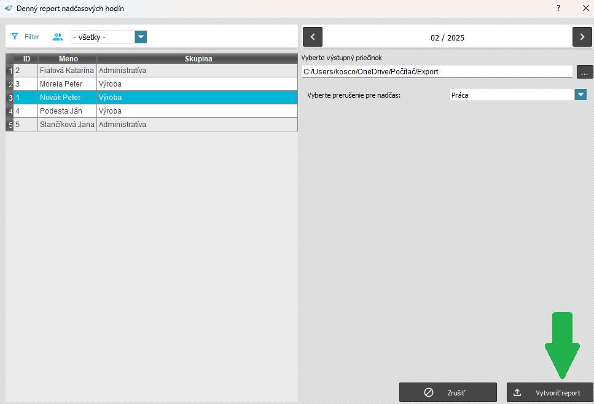Browse output folder with ellipsis button
Viewport: 594px width, 404px height.
click(585, 72)
